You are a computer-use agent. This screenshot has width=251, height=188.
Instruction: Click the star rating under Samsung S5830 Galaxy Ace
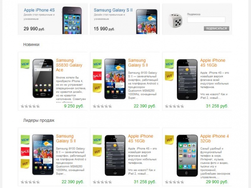point(30,106)
